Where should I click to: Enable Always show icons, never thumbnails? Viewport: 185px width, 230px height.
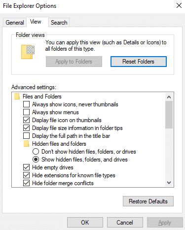point(26,104)
